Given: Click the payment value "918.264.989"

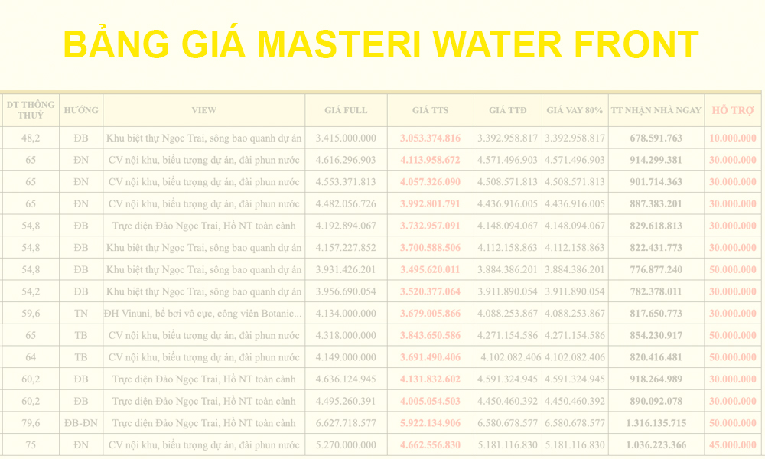Looking at the screenshot, I should (656, 379).
